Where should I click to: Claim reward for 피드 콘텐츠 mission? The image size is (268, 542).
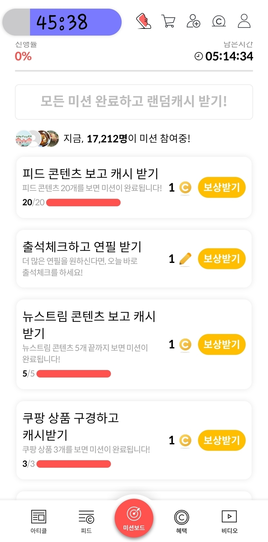pyautogui.click(x=222, y=188)
